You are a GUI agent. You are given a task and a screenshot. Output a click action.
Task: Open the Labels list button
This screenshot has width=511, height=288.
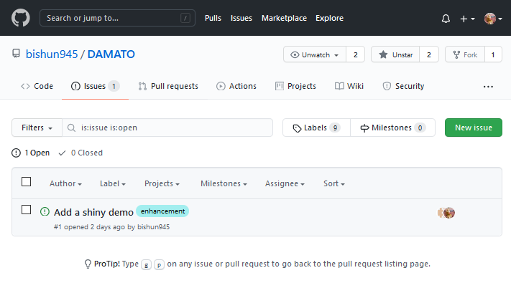tap(316, 128)
